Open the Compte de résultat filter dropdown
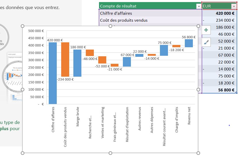Viewport: 239px width, 158px height. click(x=199, y=6)
